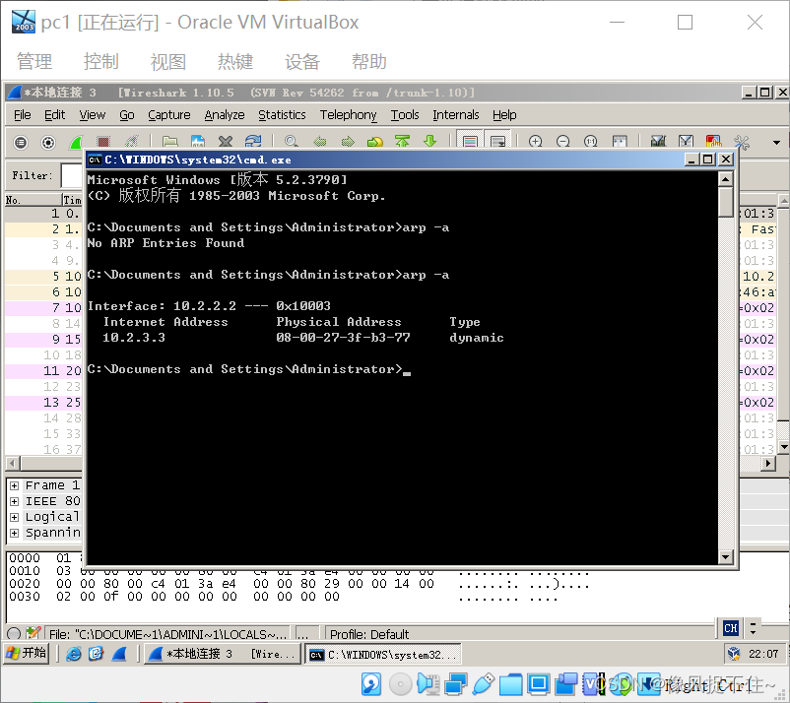Expand the Spannin tree node
This screenshot has height=703, width=790.
coord(15,533)
